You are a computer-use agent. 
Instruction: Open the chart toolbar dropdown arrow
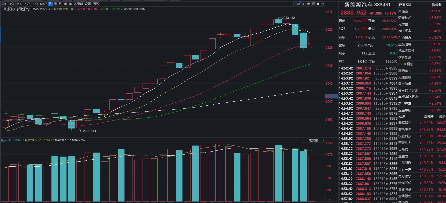[323, 4]
